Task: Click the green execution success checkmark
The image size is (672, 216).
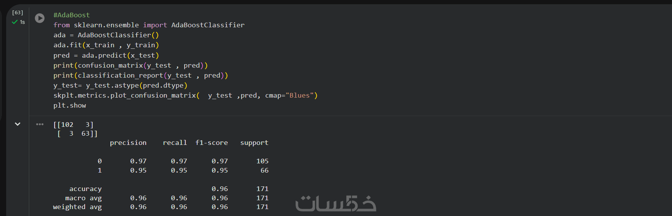Action: click(x=15, y=22)
